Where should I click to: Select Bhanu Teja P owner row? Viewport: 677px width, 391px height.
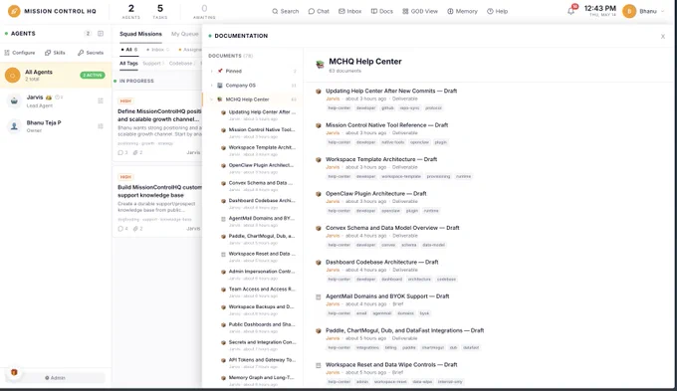coord(56,126)
